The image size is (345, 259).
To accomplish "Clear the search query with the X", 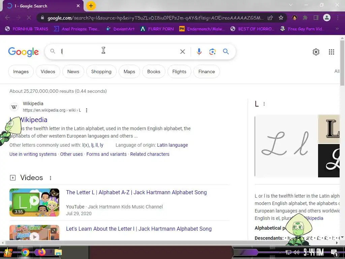I will coord(182,52).
